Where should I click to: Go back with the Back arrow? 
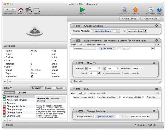[x=7, y=10]
